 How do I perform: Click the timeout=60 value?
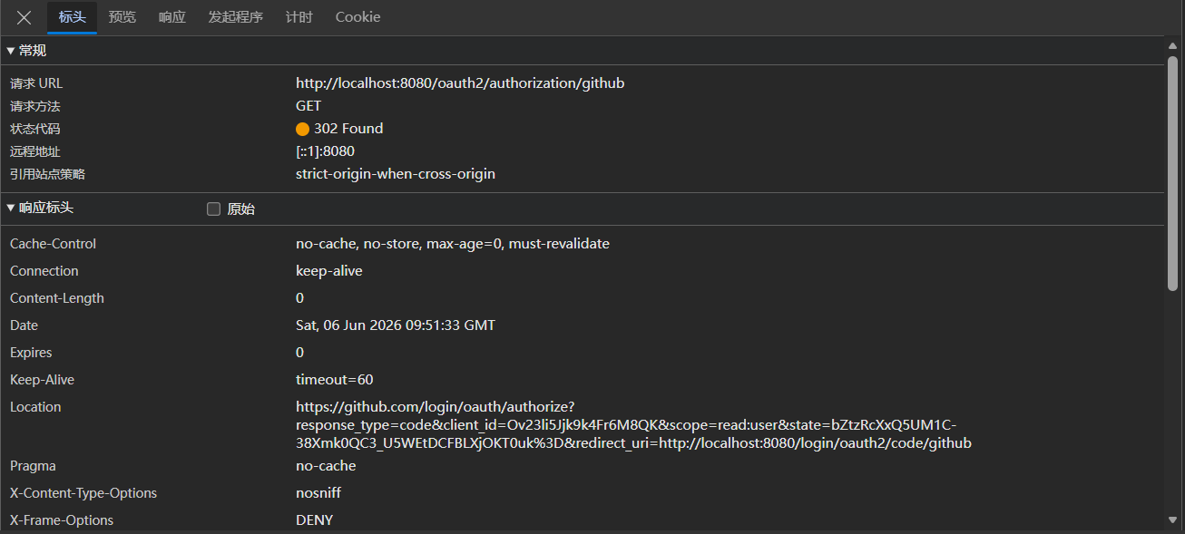(x=335, y=380)
